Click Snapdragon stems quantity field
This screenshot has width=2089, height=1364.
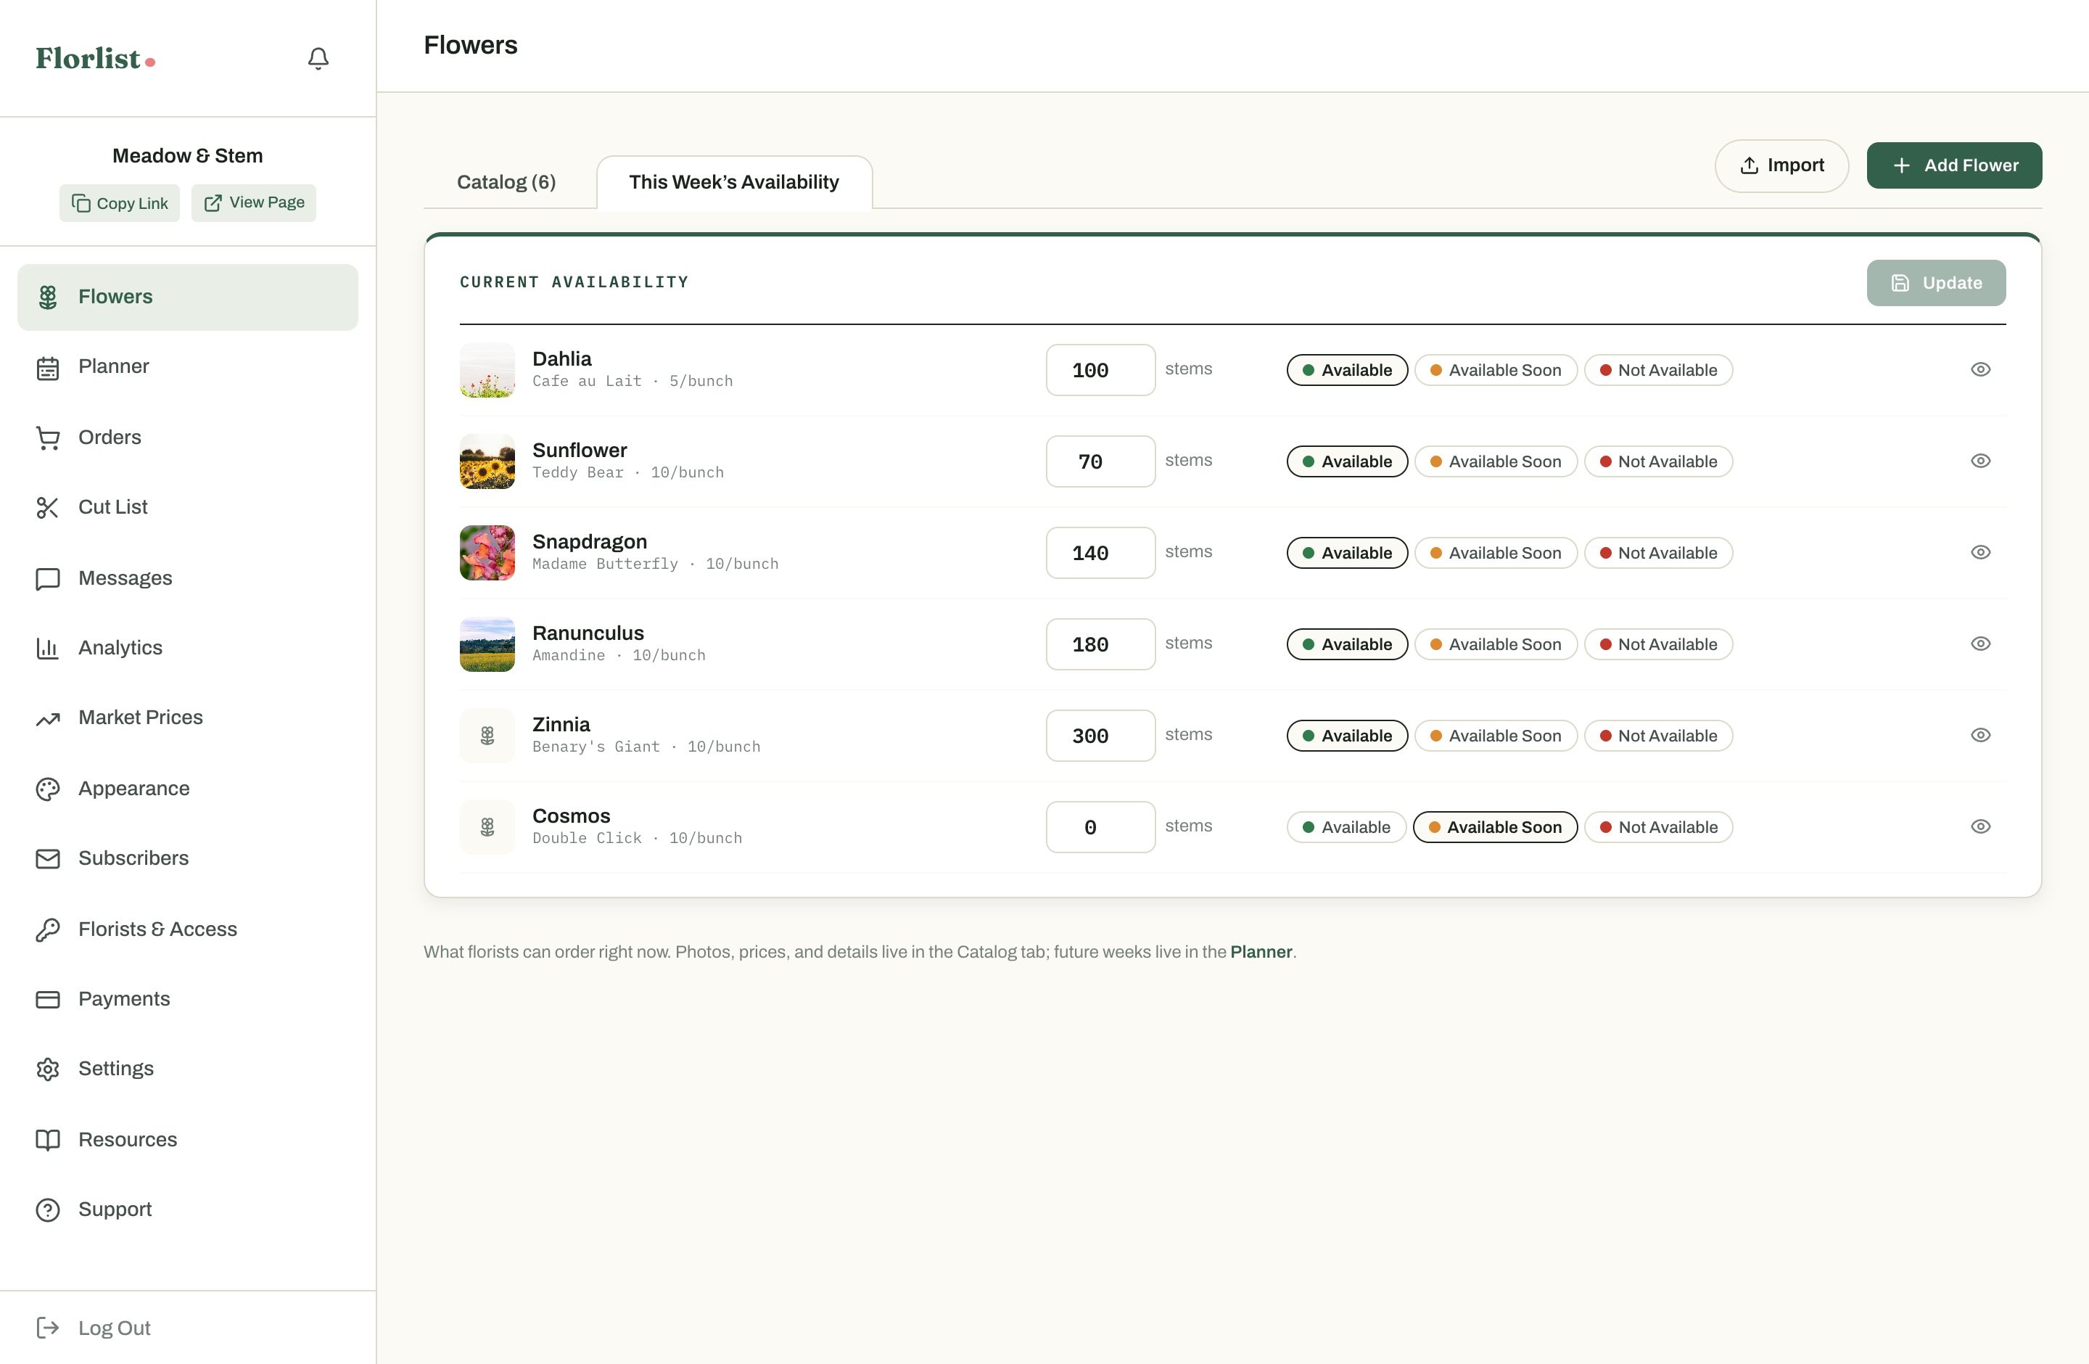pos(1100,553)
